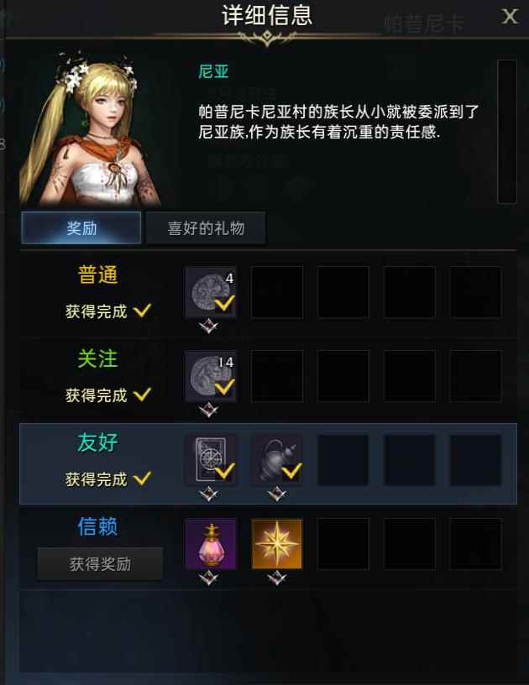Click the checkmark next to 关注 获得完成

tap(142, 395)
